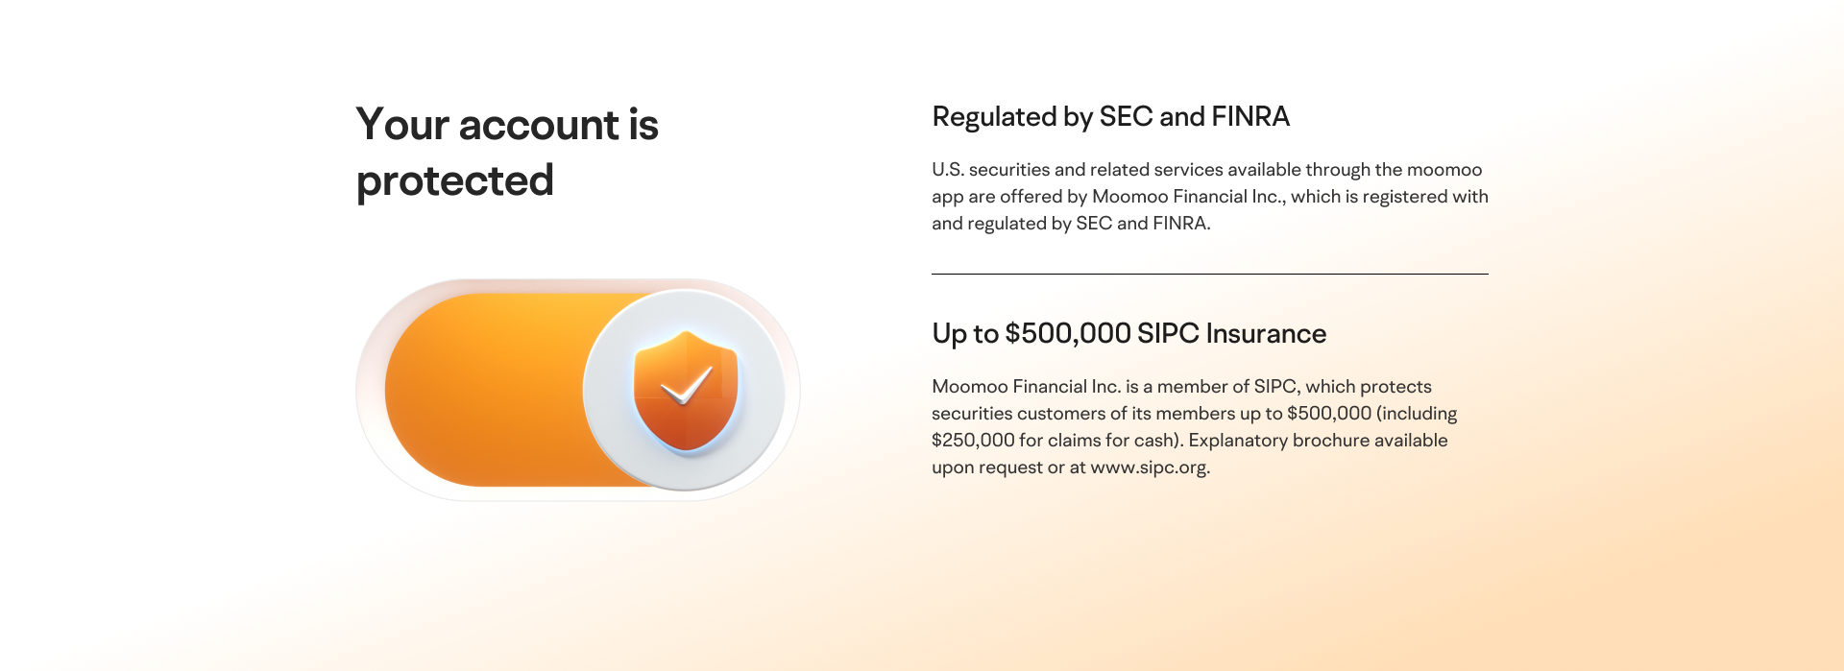The image size is (1844, 671).
Task: Select the "Regulated by SEC and FINRA" heading
Action: pos(1110,117)
